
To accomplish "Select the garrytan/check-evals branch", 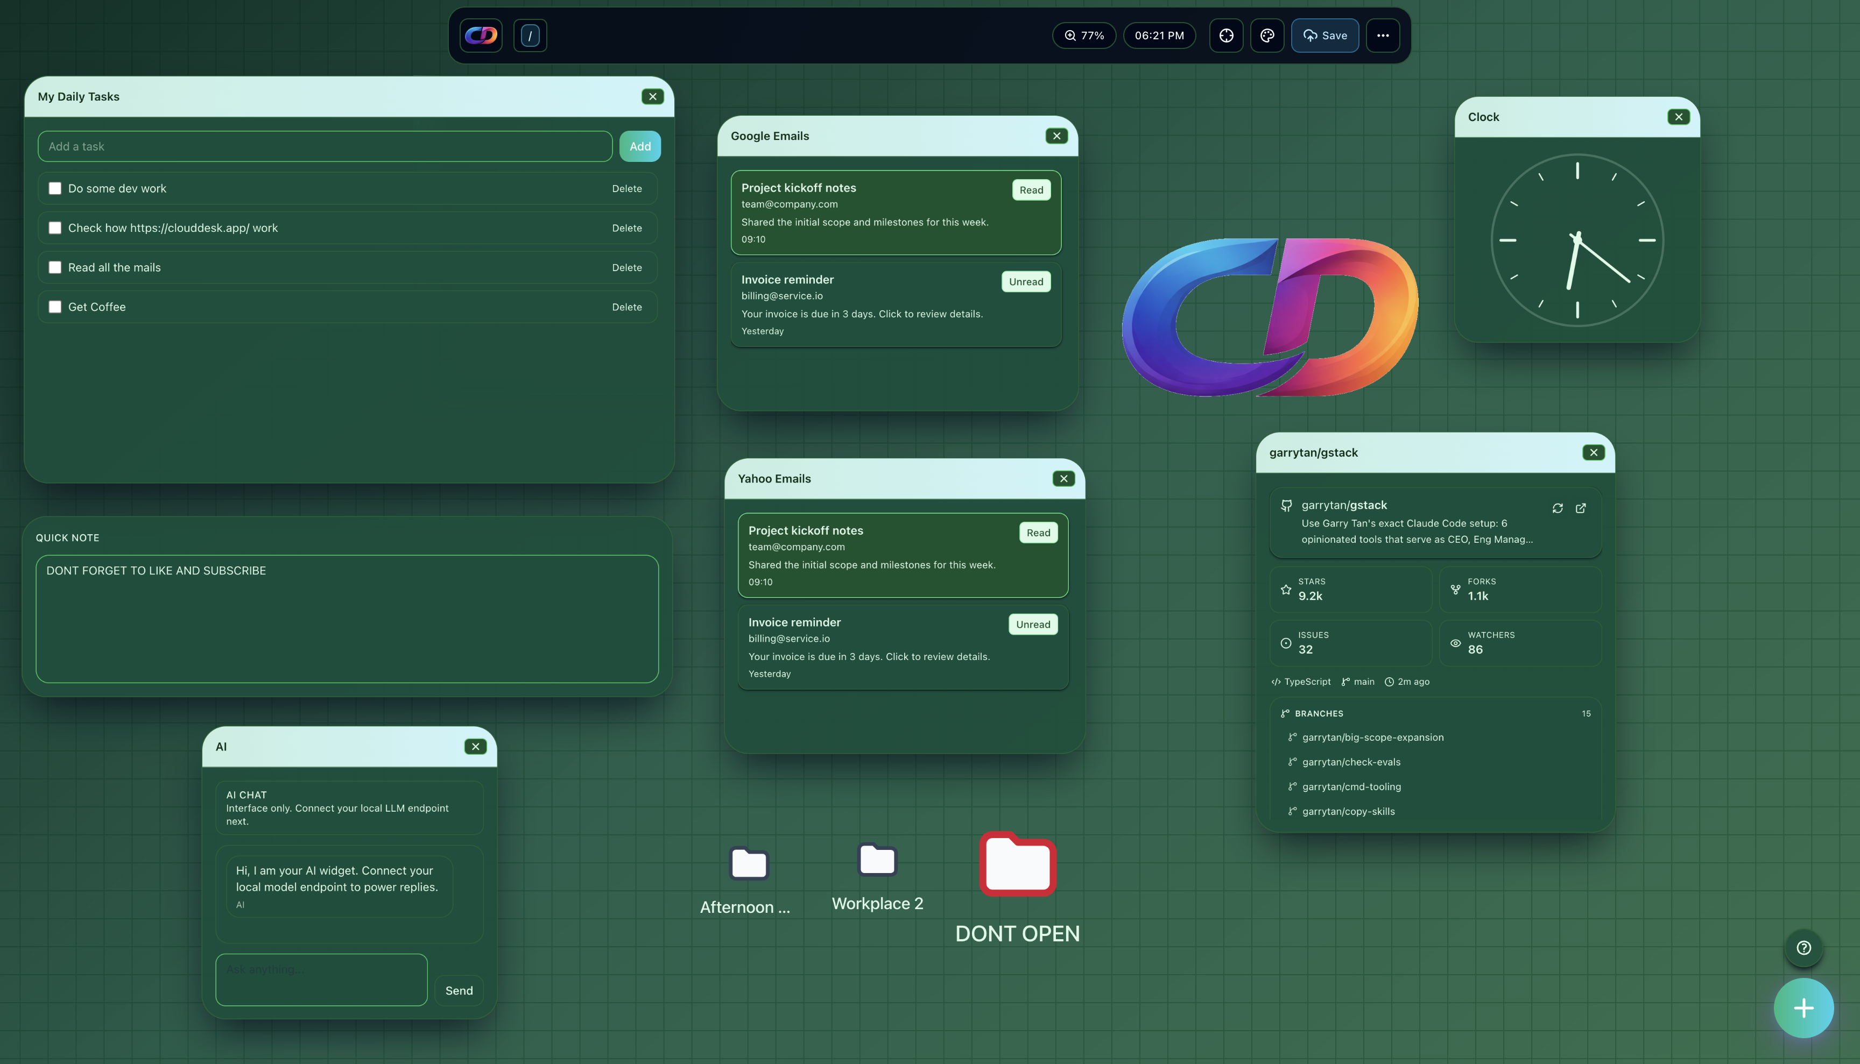I will coord(1350,762).
